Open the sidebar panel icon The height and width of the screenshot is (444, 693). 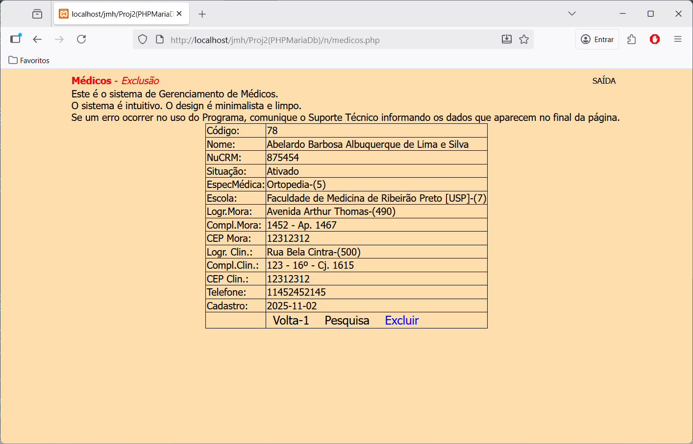pos(16,39)
